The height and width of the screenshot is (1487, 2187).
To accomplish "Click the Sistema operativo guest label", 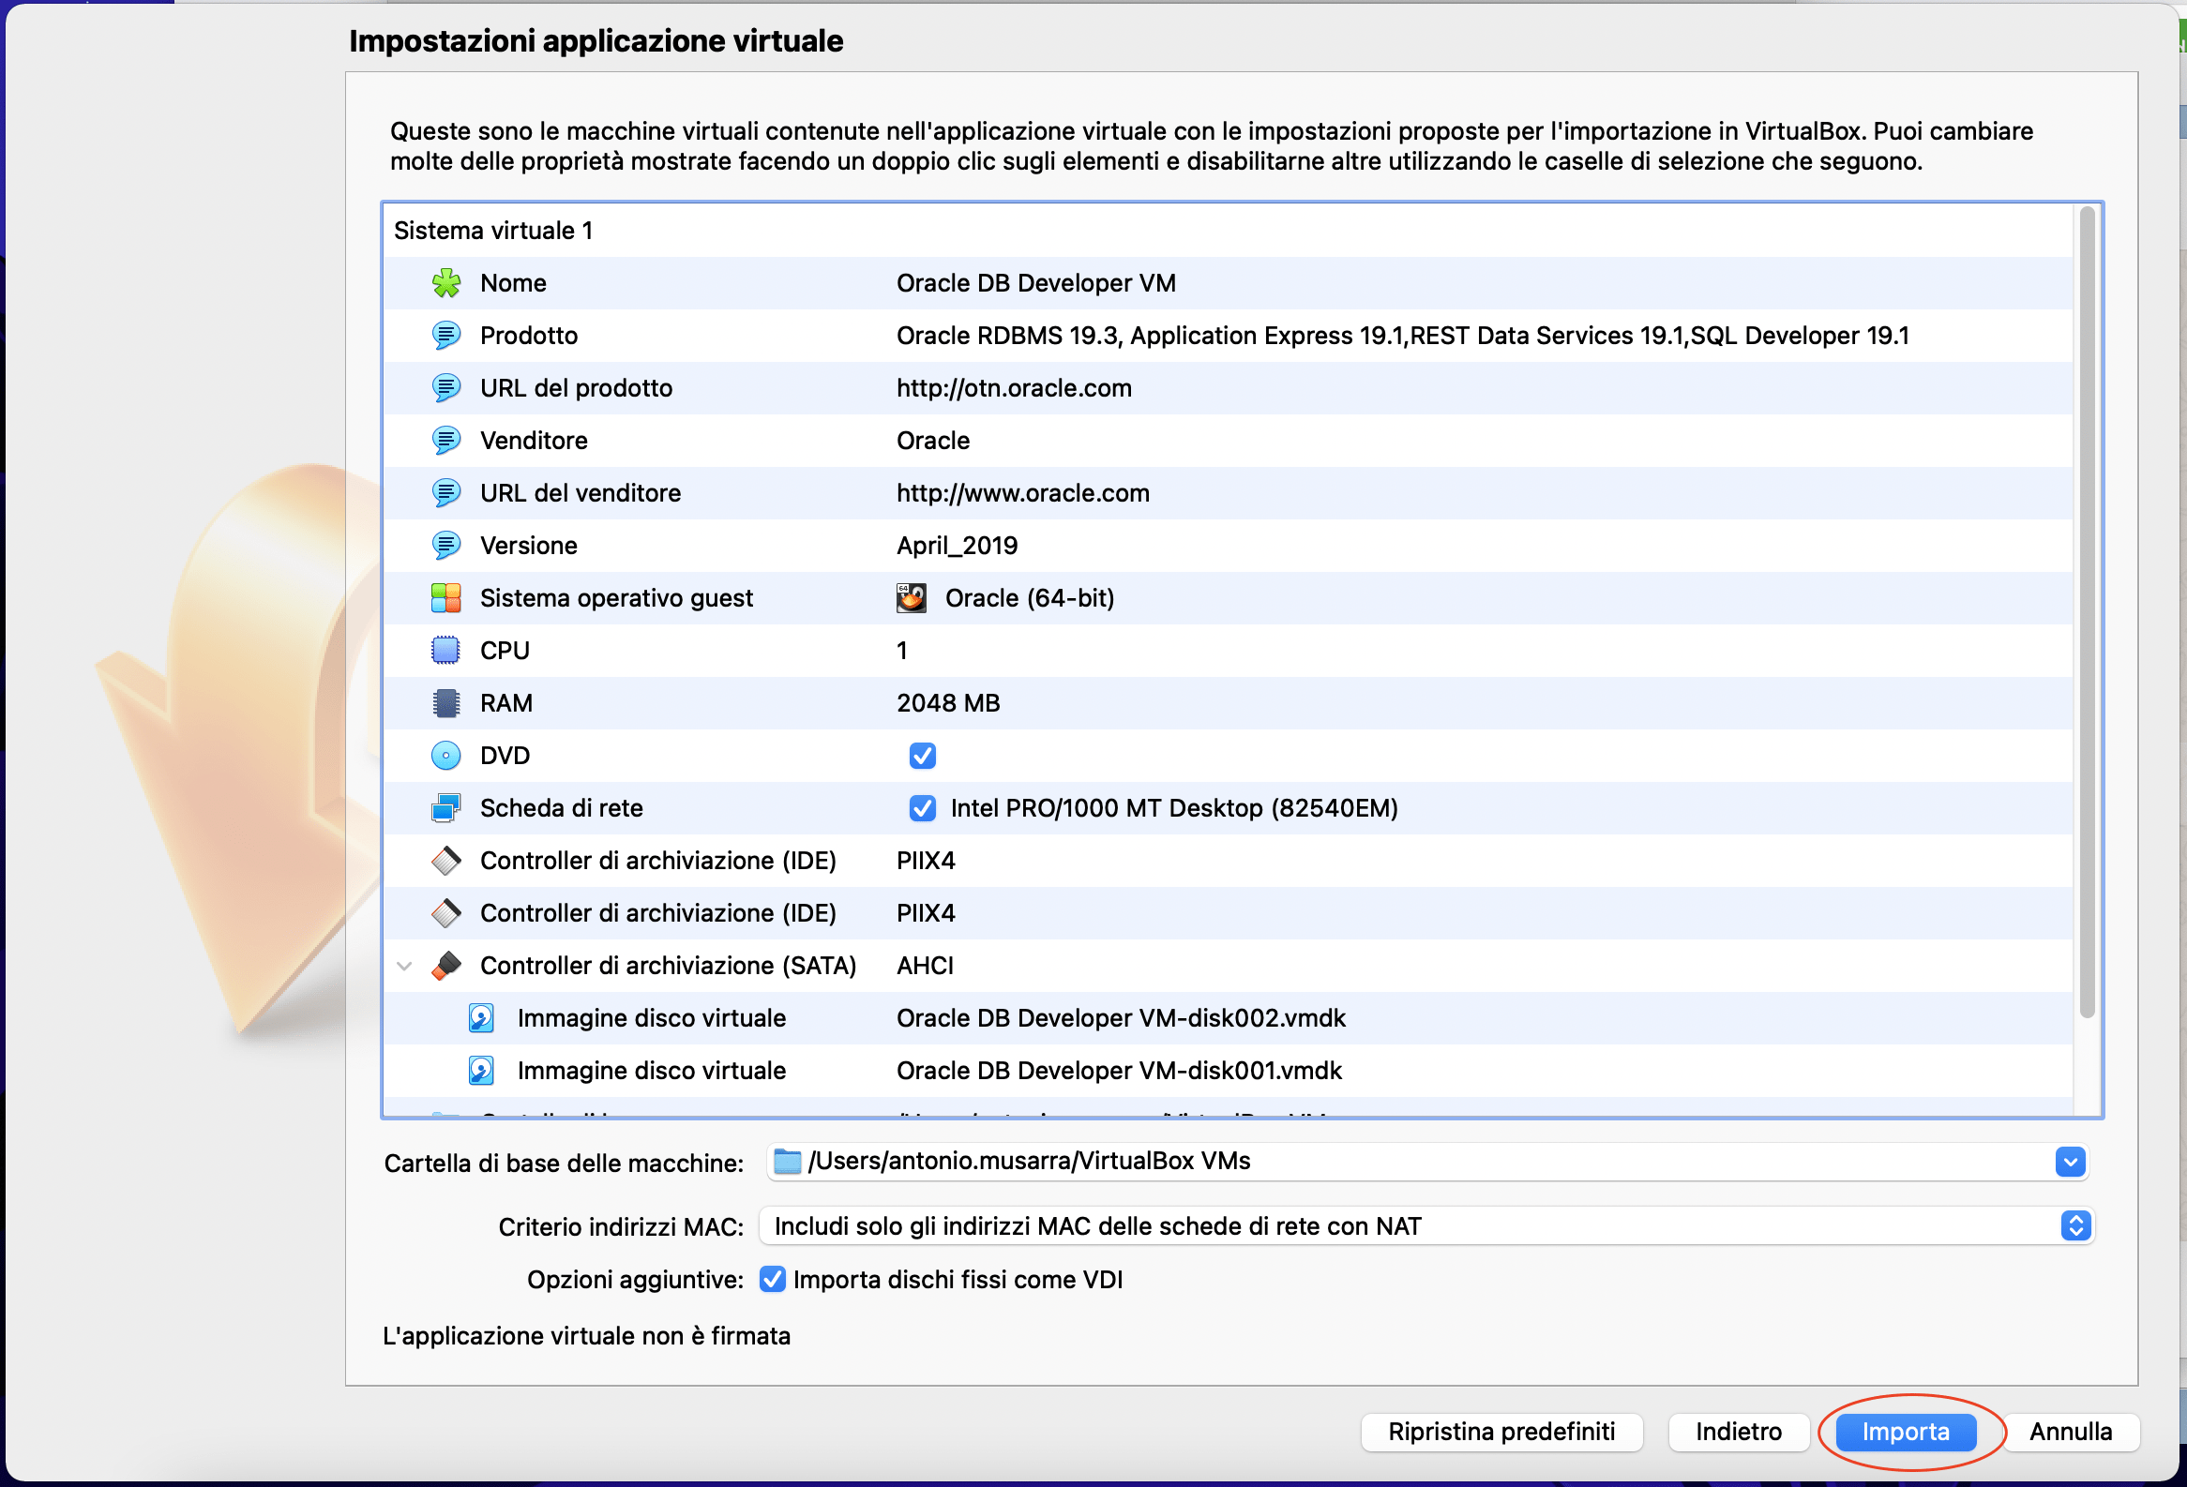I will click(x=616, y=598).
